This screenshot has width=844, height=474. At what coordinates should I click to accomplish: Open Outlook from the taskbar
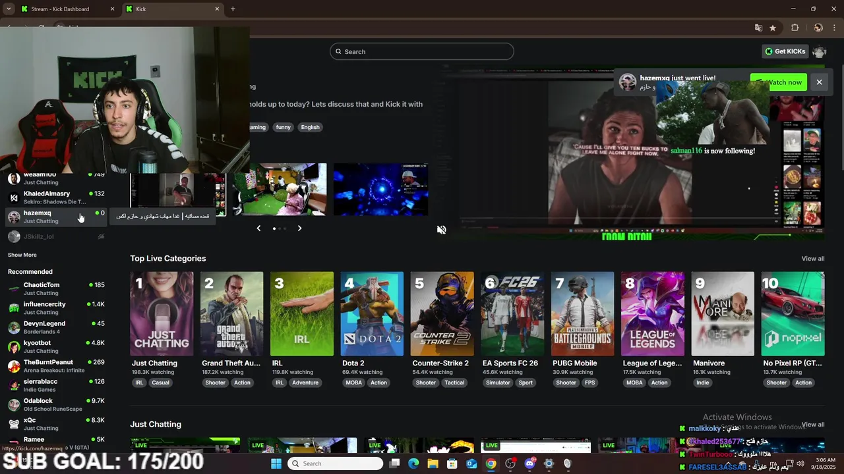point(471,463)
